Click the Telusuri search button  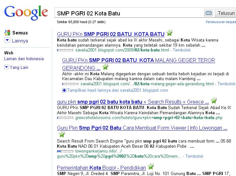[x=225, y=13]
